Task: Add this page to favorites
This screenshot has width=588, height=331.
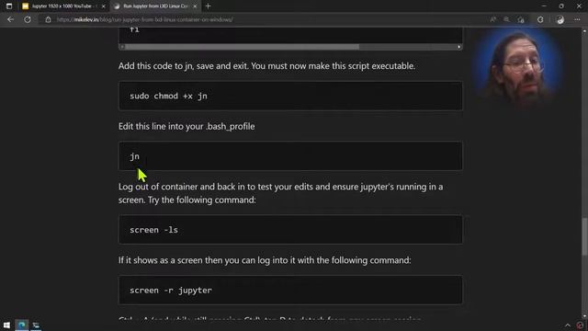Action: (x=521, y=19)
